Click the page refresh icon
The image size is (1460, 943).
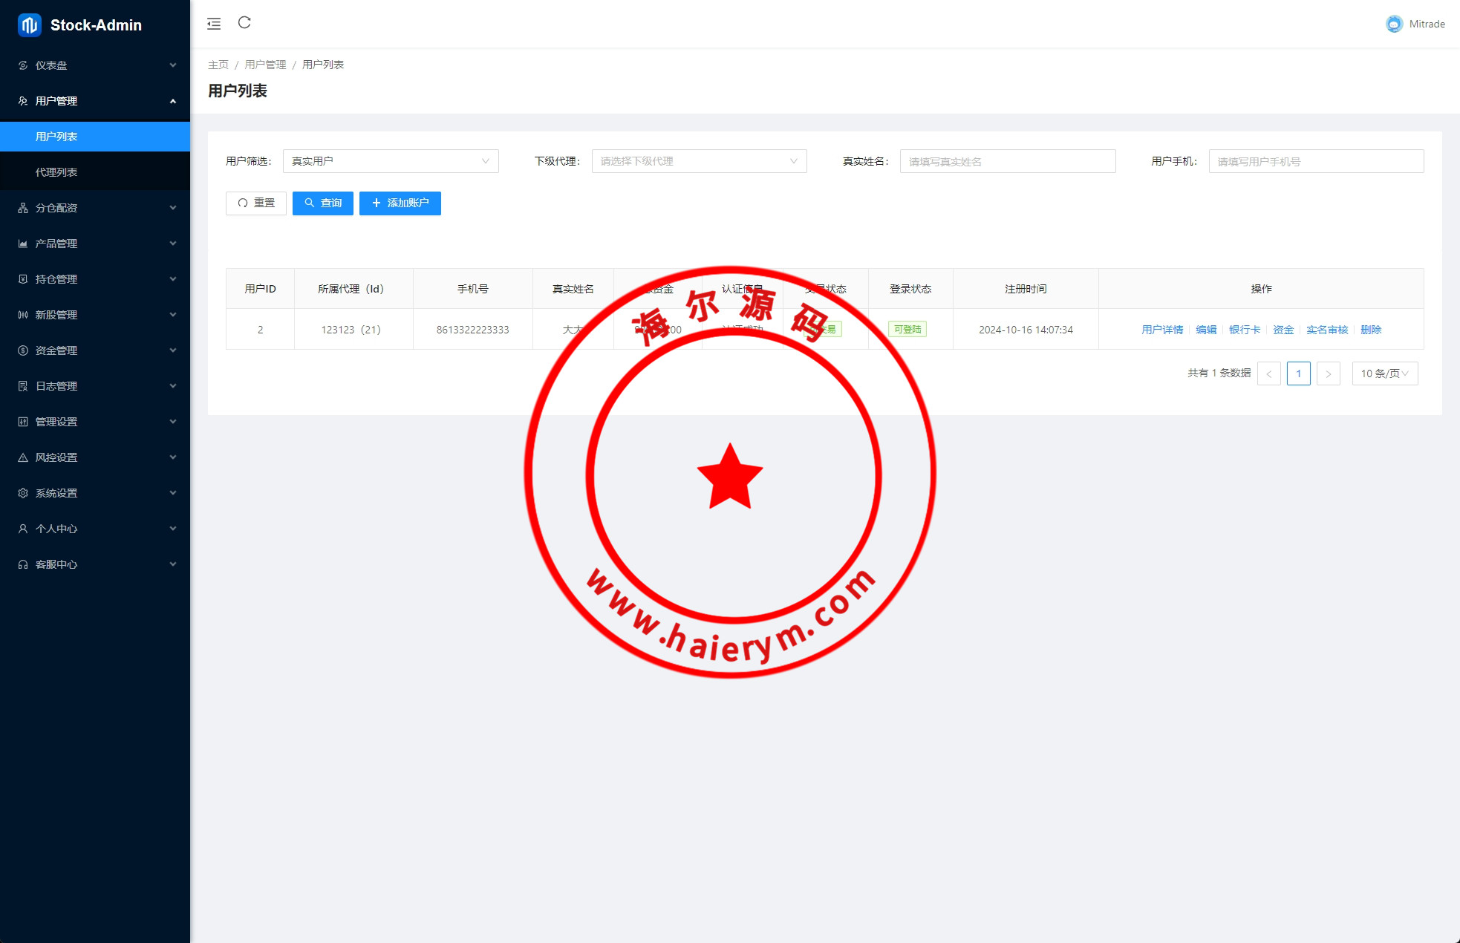[244, 23]
